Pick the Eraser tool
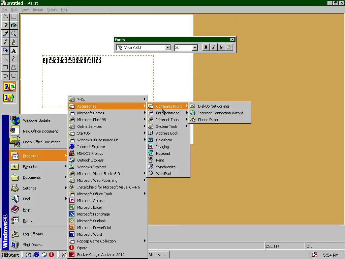The height and width of the screenshot is (259, 345). point(5,25)
